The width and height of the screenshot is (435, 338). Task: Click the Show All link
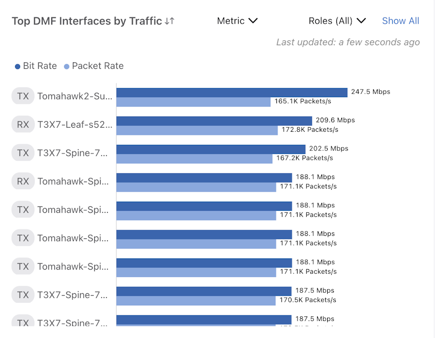(x=400, y=21)
